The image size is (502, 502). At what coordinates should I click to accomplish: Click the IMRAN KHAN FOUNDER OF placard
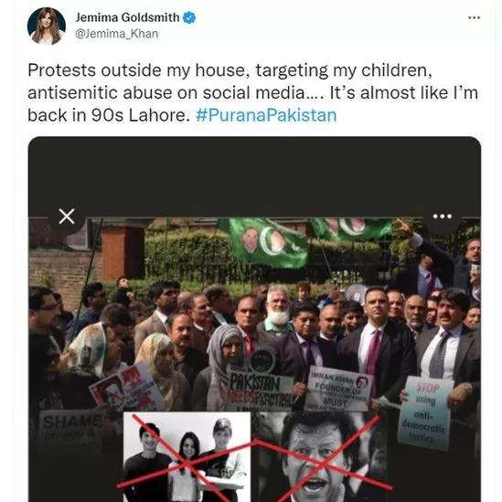(338, 390)
